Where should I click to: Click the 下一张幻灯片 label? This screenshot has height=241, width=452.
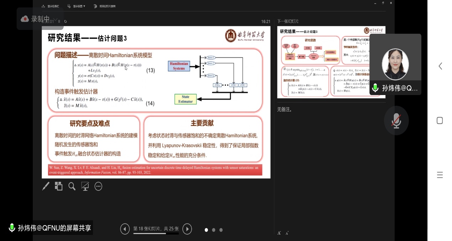(x=288, y=21)
